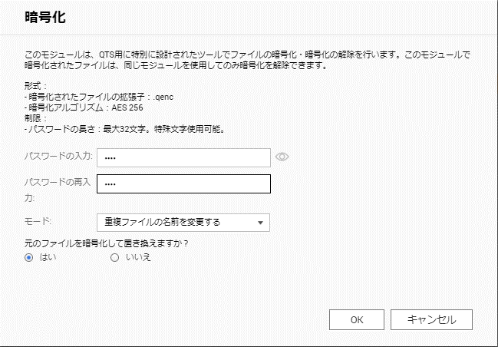Click the module description paragraph
The width and height of the screenshot is (498, 347).
click(247, 60)
